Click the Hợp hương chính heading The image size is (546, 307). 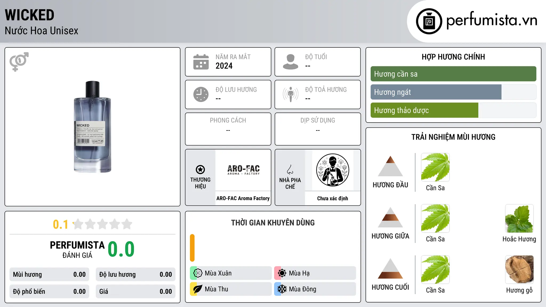(x=453, y=57)
